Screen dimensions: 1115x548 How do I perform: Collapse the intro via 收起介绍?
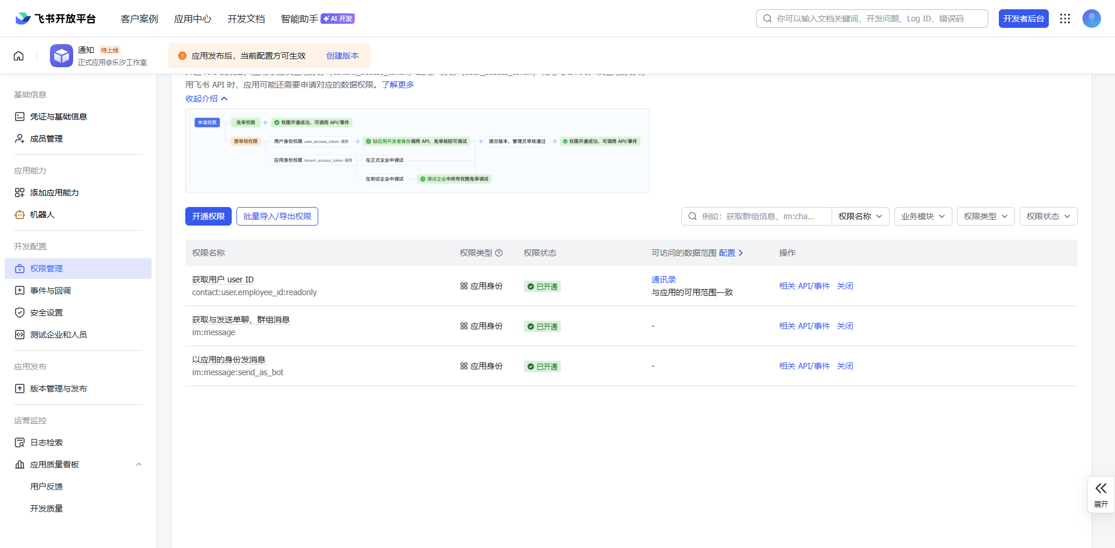(x=206, y=99)
